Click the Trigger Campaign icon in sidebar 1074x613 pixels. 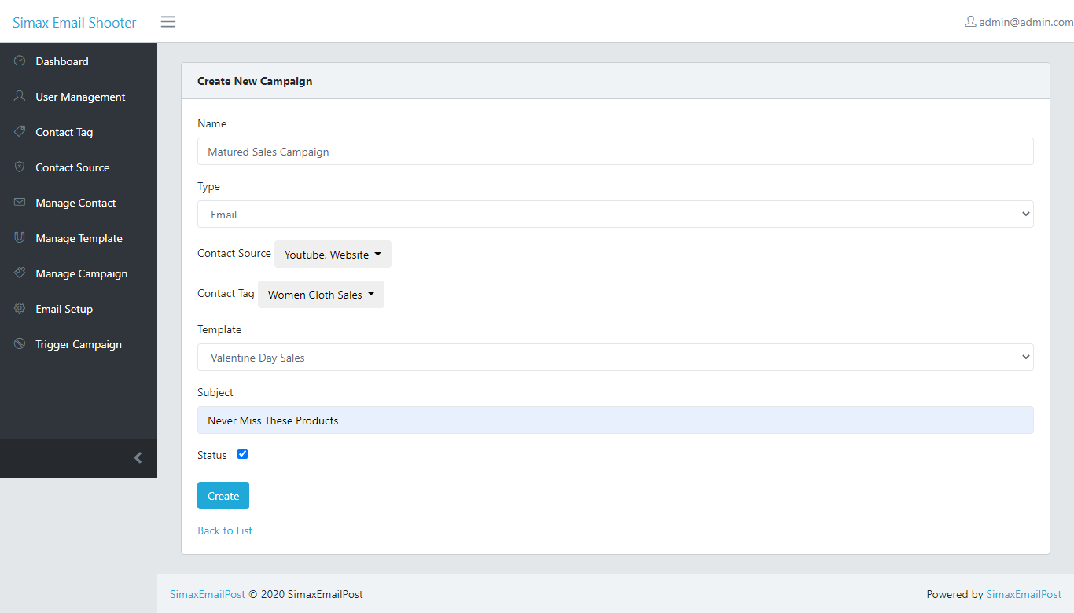(x=20, y=344)
